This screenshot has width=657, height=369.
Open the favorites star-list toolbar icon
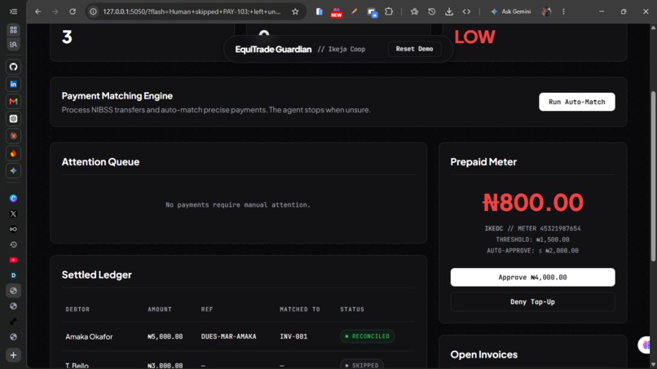[x=414, y=11]
